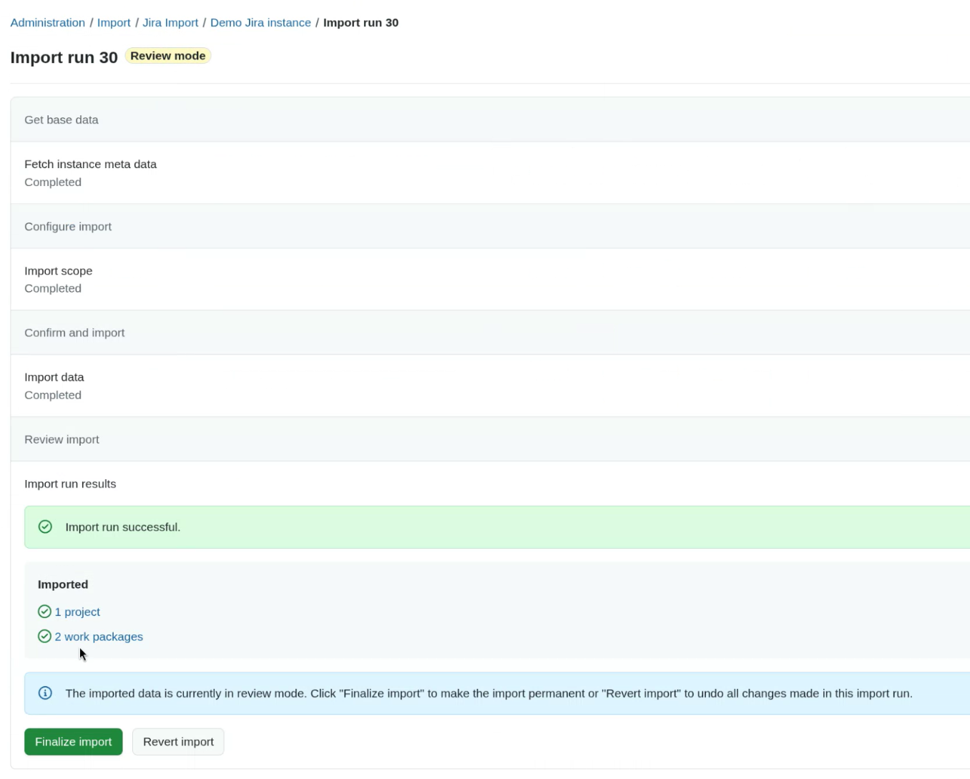Click the Finalize import button

73,741
